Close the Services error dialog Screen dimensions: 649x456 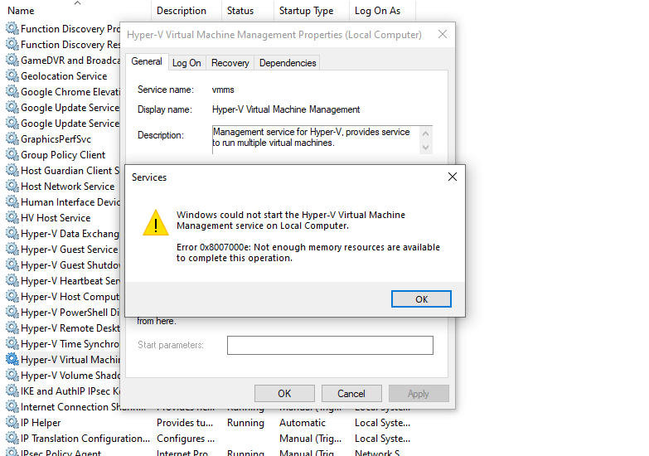(453, 177)
